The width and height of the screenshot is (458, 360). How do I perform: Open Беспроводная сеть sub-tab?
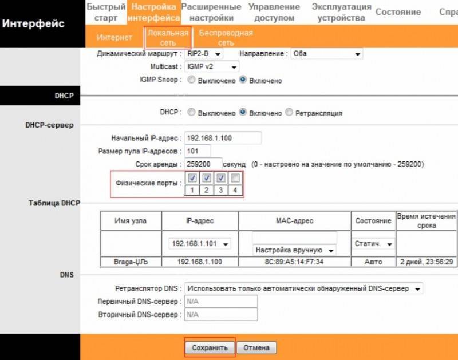pos(226,38)
